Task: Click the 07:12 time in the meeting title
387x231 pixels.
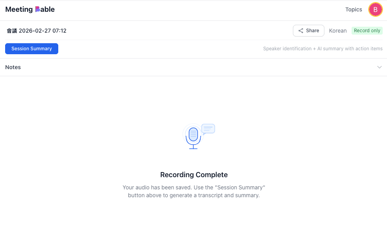Action: (59, 31)
